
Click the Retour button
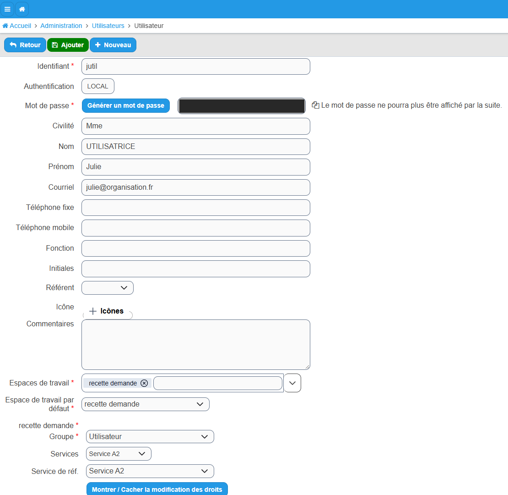click(25, 45)
